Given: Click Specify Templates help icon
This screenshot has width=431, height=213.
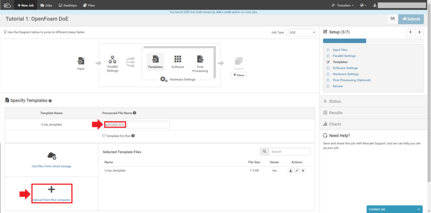Looking at the screenshot, I should point(50,101).
